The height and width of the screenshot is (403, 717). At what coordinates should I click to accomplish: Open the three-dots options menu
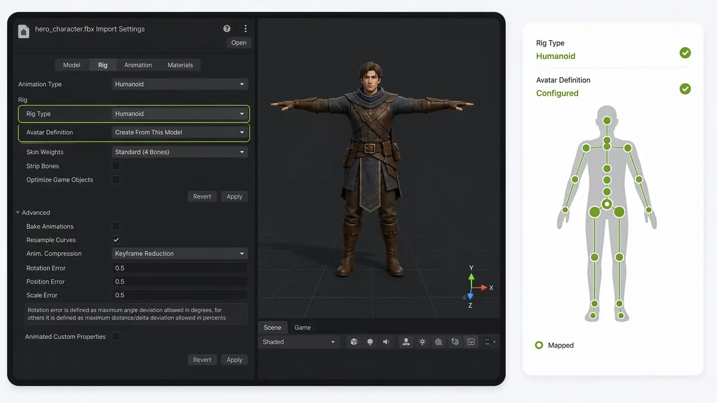coord(245,29)
